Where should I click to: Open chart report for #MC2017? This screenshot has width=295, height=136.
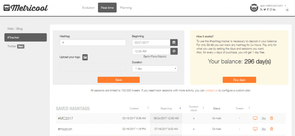(x=264, y=118)
